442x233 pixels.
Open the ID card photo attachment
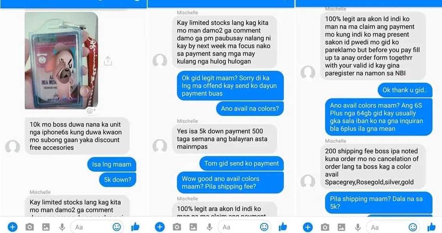[x=62, y=61]
